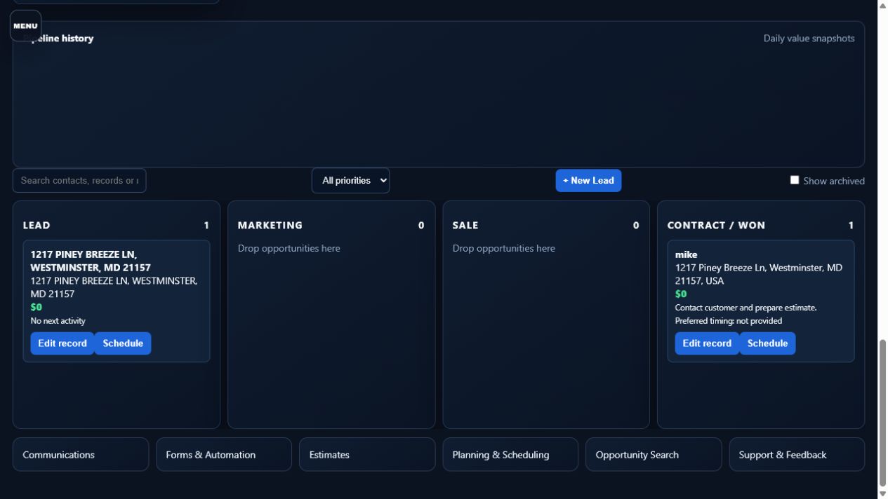This screenshot has height=499, width=888.
Task: Open the Estimates section
Action: (x=367, y=455)
